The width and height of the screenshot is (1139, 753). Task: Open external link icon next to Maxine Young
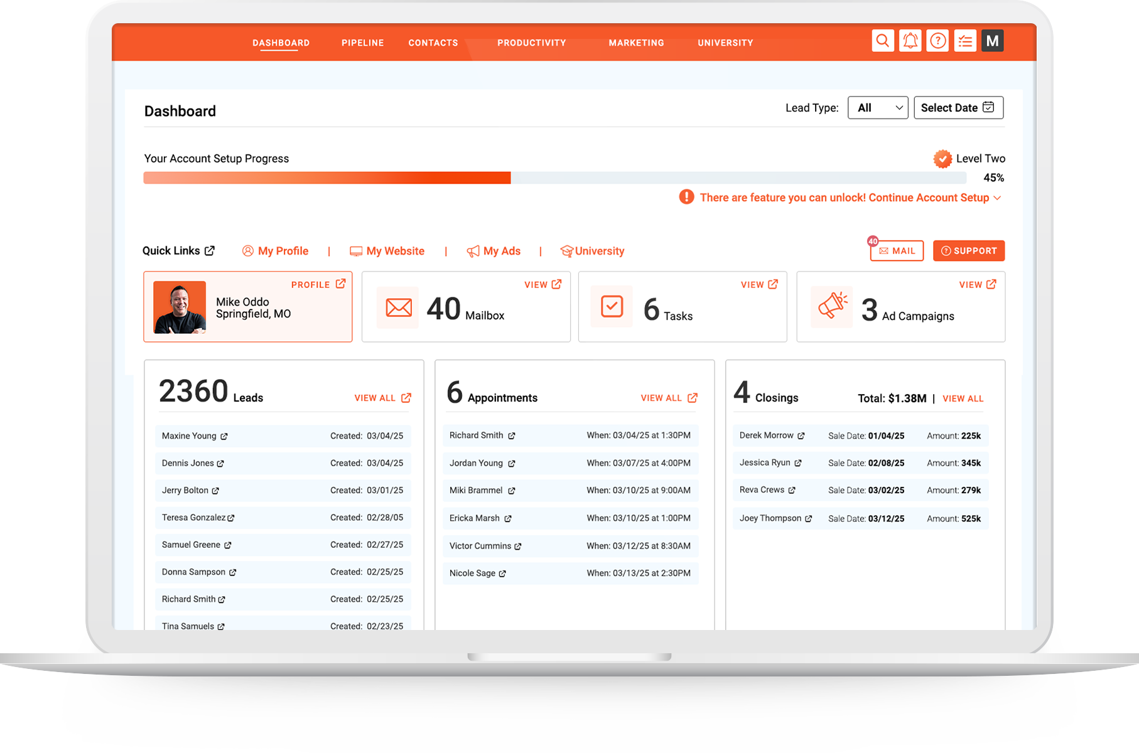(x=224, y=436)
